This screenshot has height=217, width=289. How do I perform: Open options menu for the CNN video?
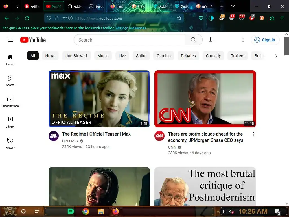[254, 134]
